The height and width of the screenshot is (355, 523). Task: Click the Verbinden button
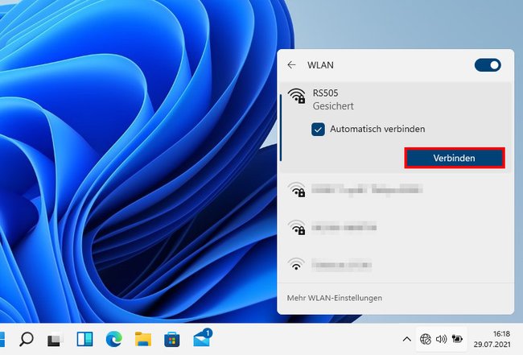tap(455, 158)
